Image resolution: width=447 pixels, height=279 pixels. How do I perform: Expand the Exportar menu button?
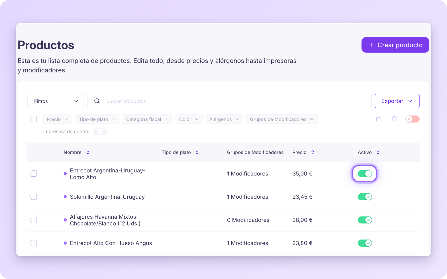(x=397, y=101)
